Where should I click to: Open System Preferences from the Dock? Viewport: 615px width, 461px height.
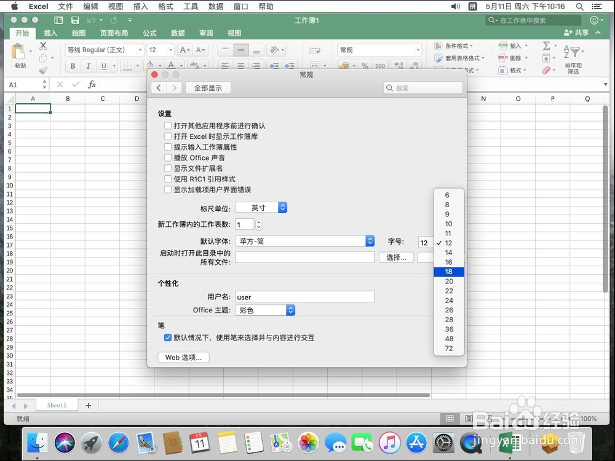pyautogui.click(x=443, y=443)
